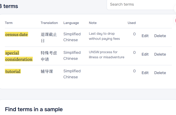Delete the census date term

[x=160, y=36]
